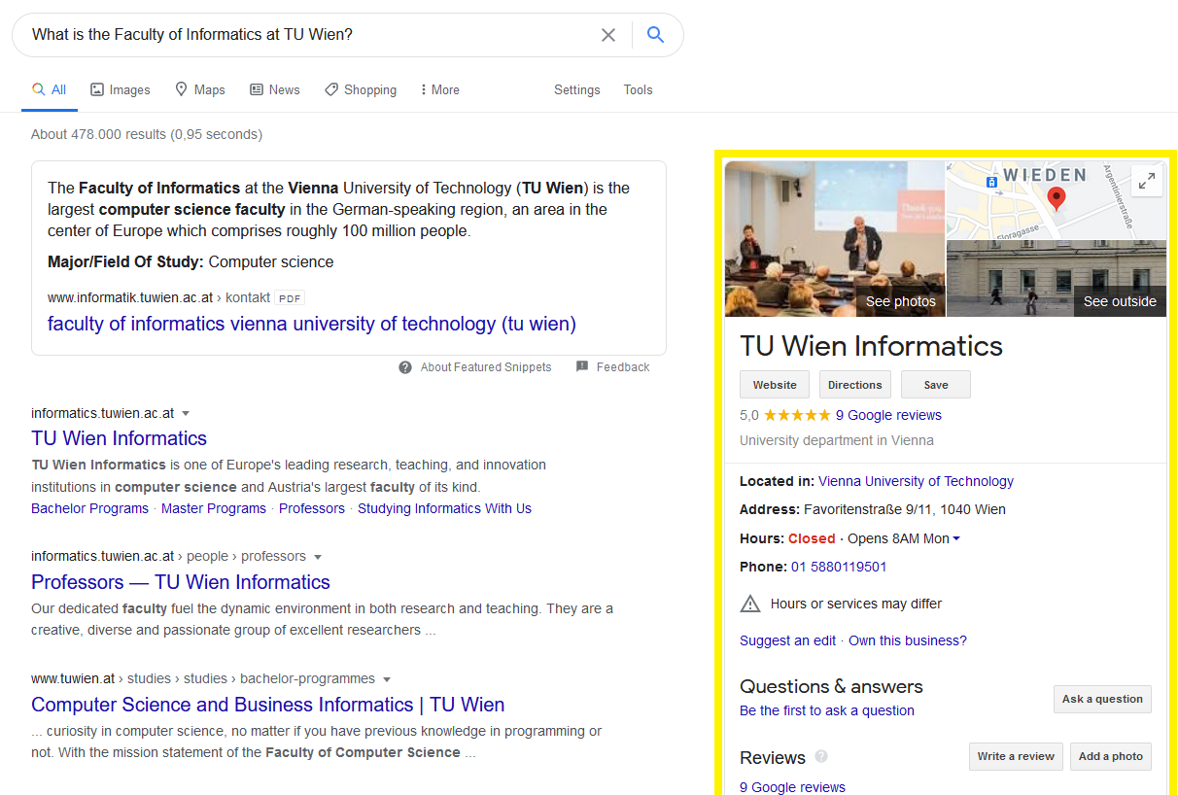1178x795 pixels.
Task: Click phone number 01 5880119501
Action: [x=839, y=567]
